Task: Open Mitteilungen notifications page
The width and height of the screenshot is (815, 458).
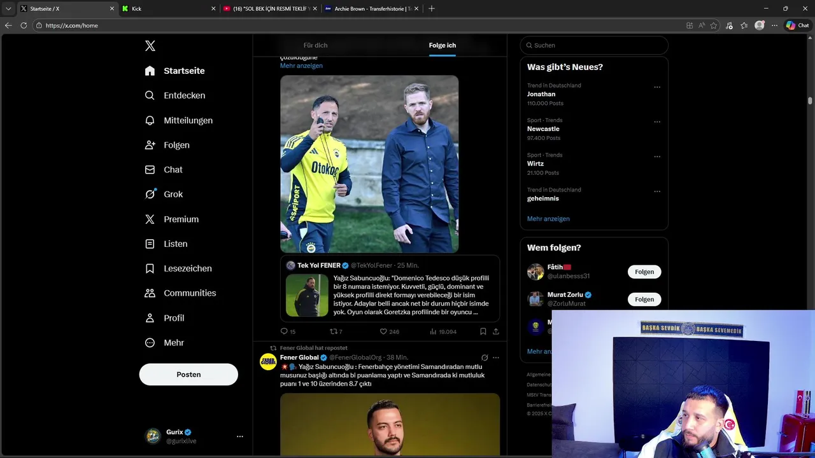Action: pos(178,120)
